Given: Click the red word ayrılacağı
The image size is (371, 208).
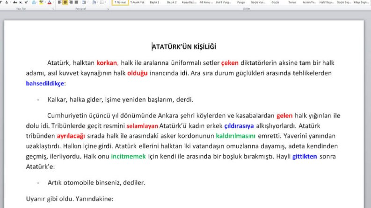Looking at the screenshot, I should click(71, 136).
